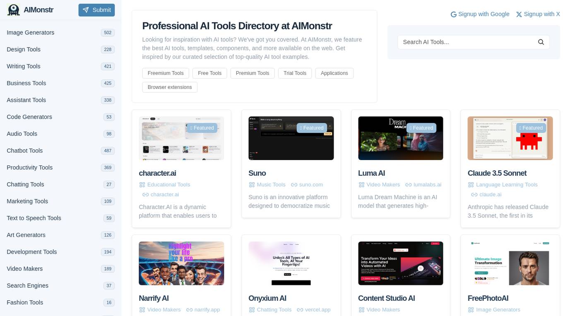The height and width of the screenshot is (316, 563).
Task: Go to Assistant Tools category
Action: pos(60,100)
